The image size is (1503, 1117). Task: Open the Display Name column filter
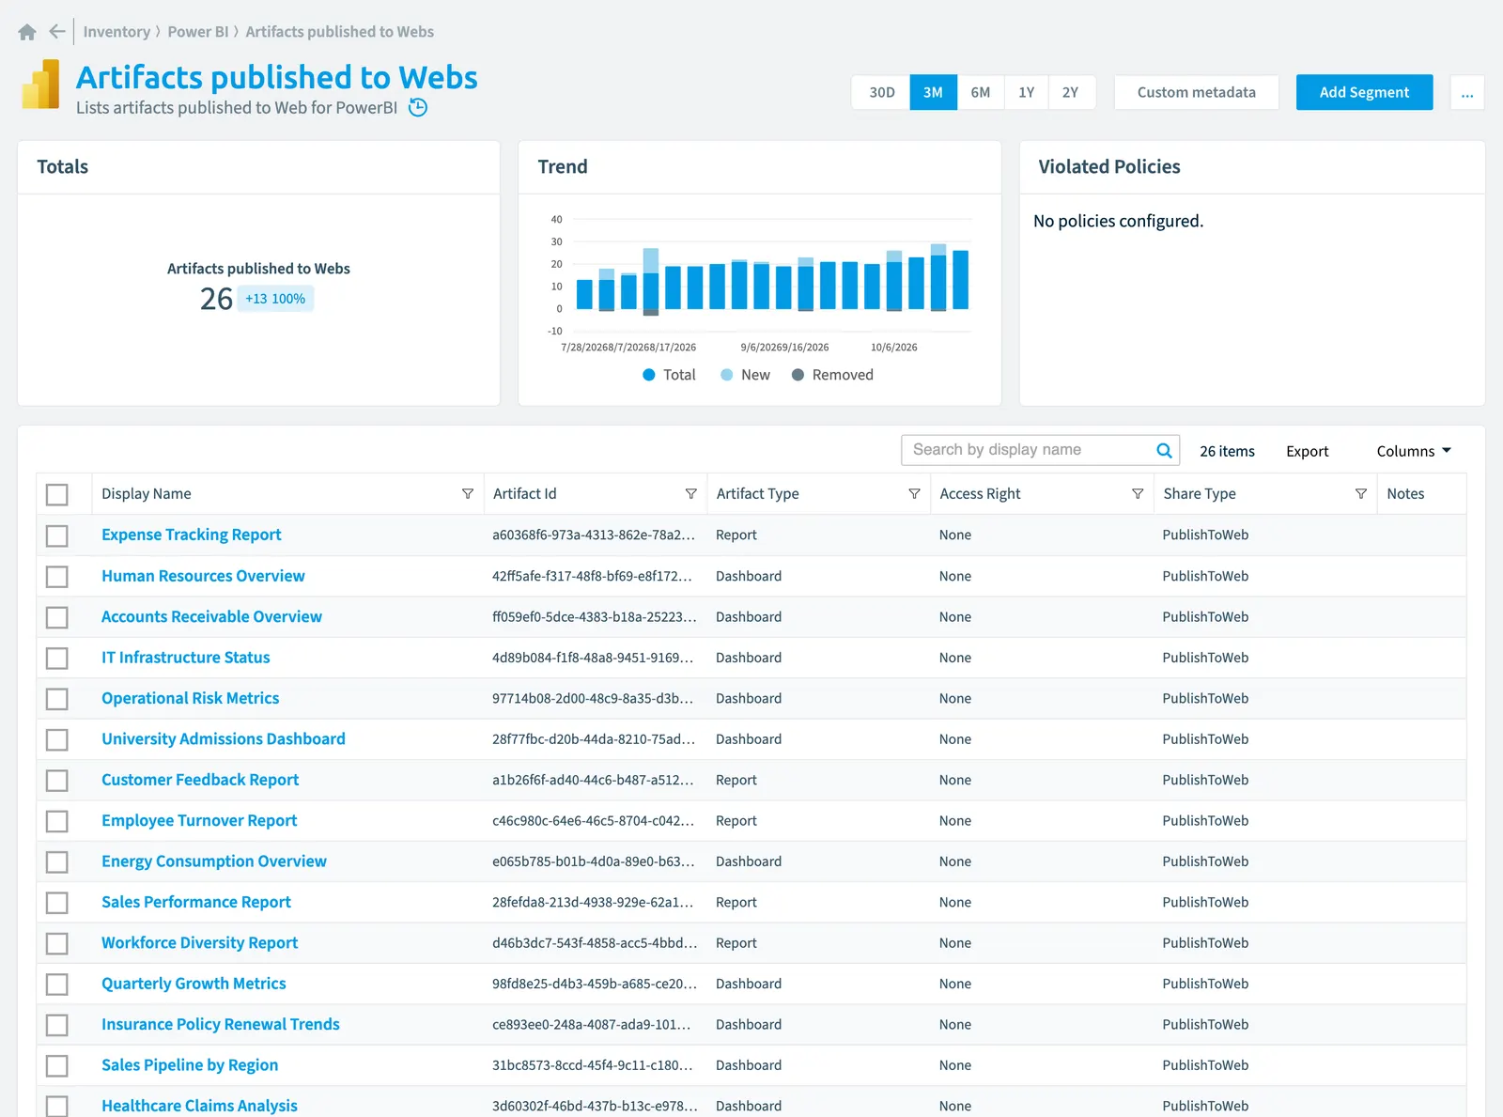tap(468, 494)
